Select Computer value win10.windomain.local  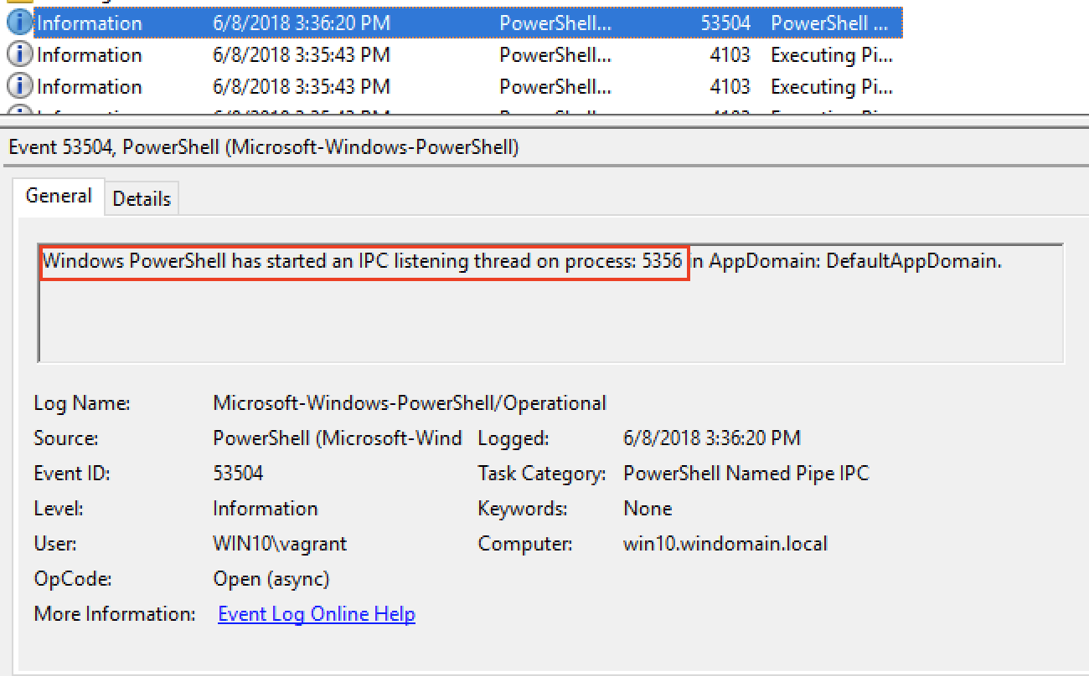click(725, 544)
